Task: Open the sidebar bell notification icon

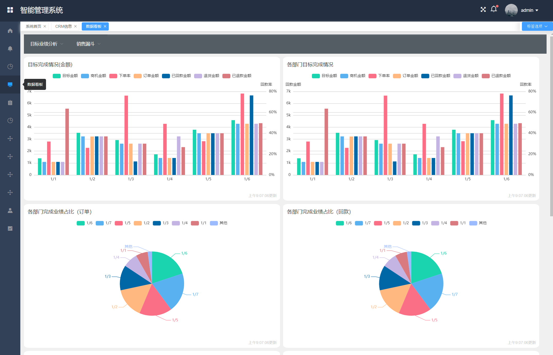Action: point(10,49)
